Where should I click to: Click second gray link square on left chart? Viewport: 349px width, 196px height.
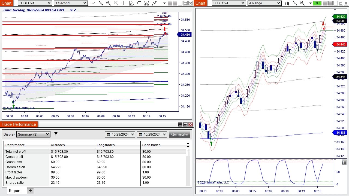click(x=175, y=3)
